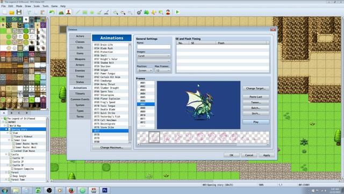
Task: Open the Game menu
Action: click(54, 6)
